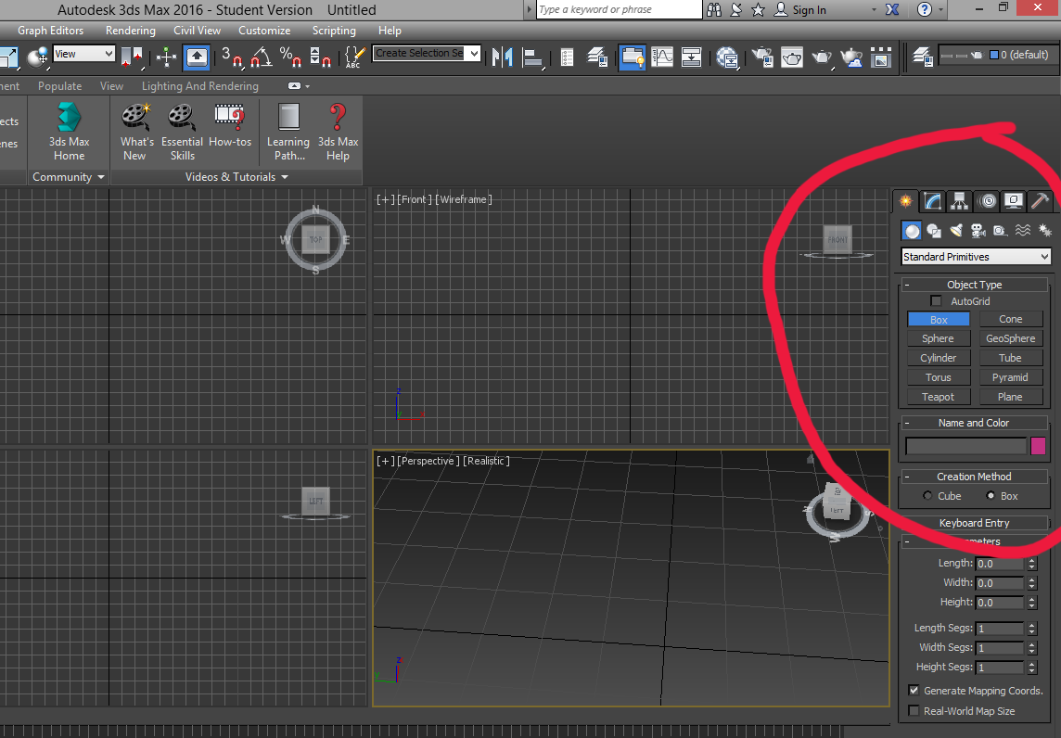
Task: Select the Box creation method radio
Action: point(991,496)
